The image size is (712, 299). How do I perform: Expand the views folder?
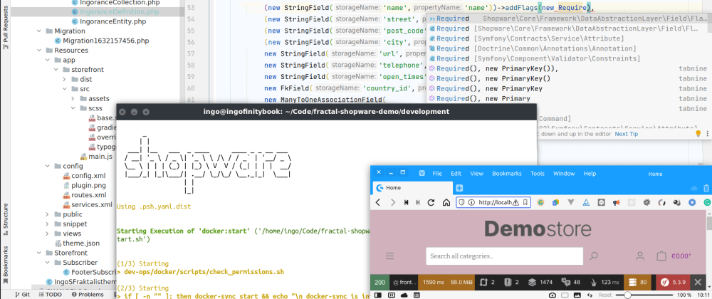48,234
